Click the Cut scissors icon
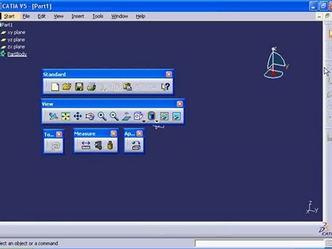332x249 pixels. coord(103,87)
